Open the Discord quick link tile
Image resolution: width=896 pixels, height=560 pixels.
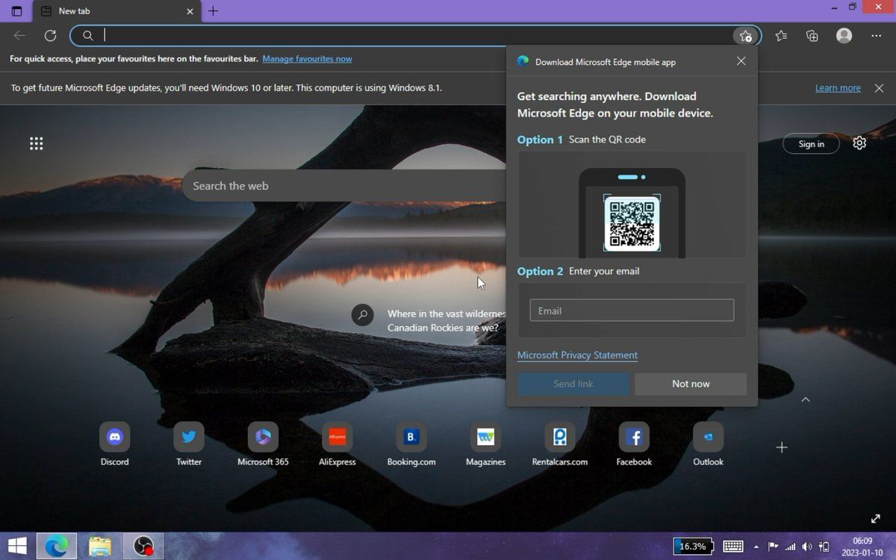click(114, 438)
